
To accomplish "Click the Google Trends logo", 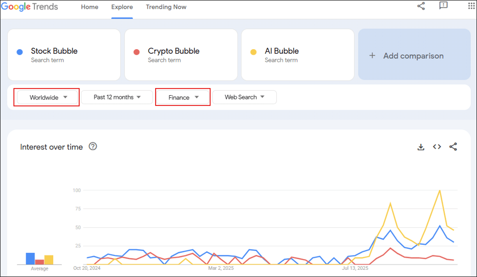I will click(x=30, y=7).
